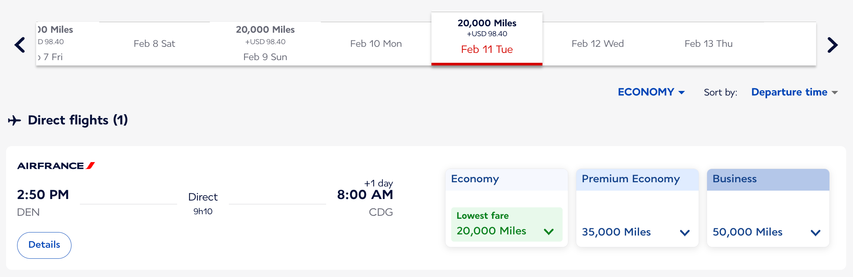
Task: Open the ECONOMY cabin class dropdown
Action: click(x=651, y=92)
